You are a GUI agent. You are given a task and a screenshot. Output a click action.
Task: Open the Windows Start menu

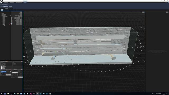point(2,94)
